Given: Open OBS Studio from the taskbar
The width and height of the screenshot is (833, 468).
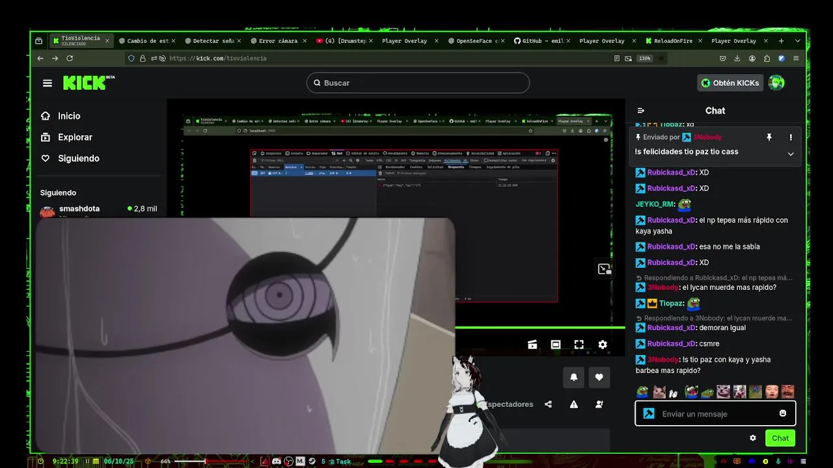Looking at the screenshot, I should [289, 461].
